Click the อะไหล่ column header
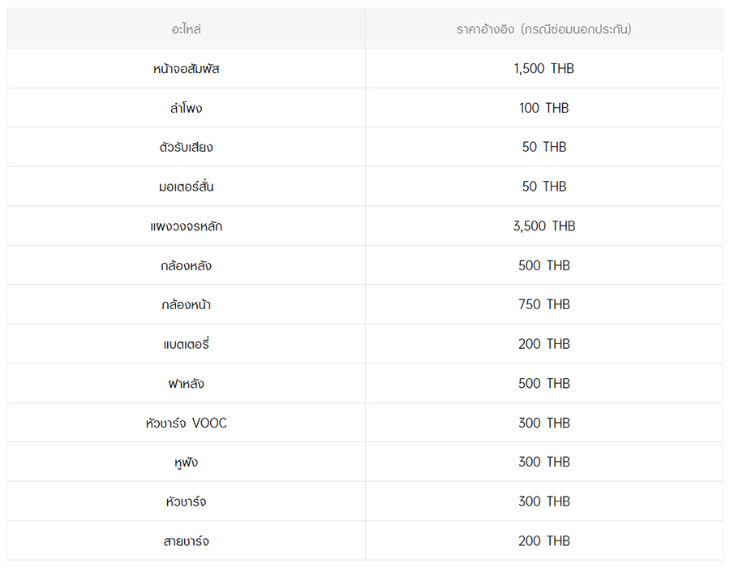Viewport: 730px width, 568px height. click(186, 29)
